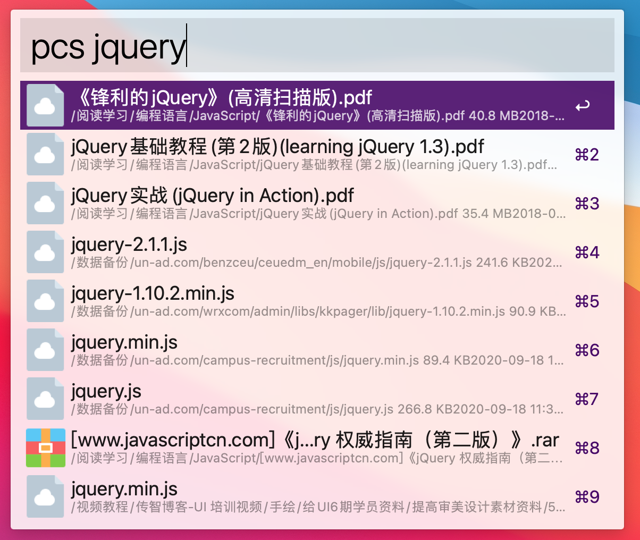Select [www.javascriptcn.com] 权威指南 .rar title
Screen dimensions: 640x540
[315, 440]
